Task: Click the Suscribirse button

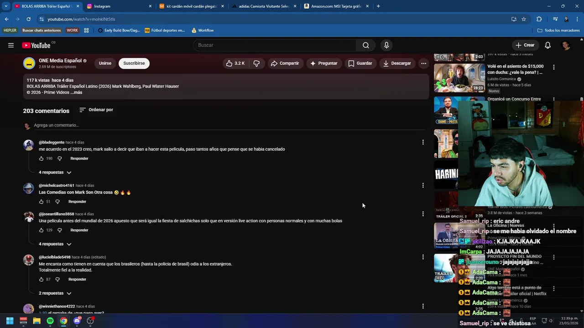Action: [134, 63]
